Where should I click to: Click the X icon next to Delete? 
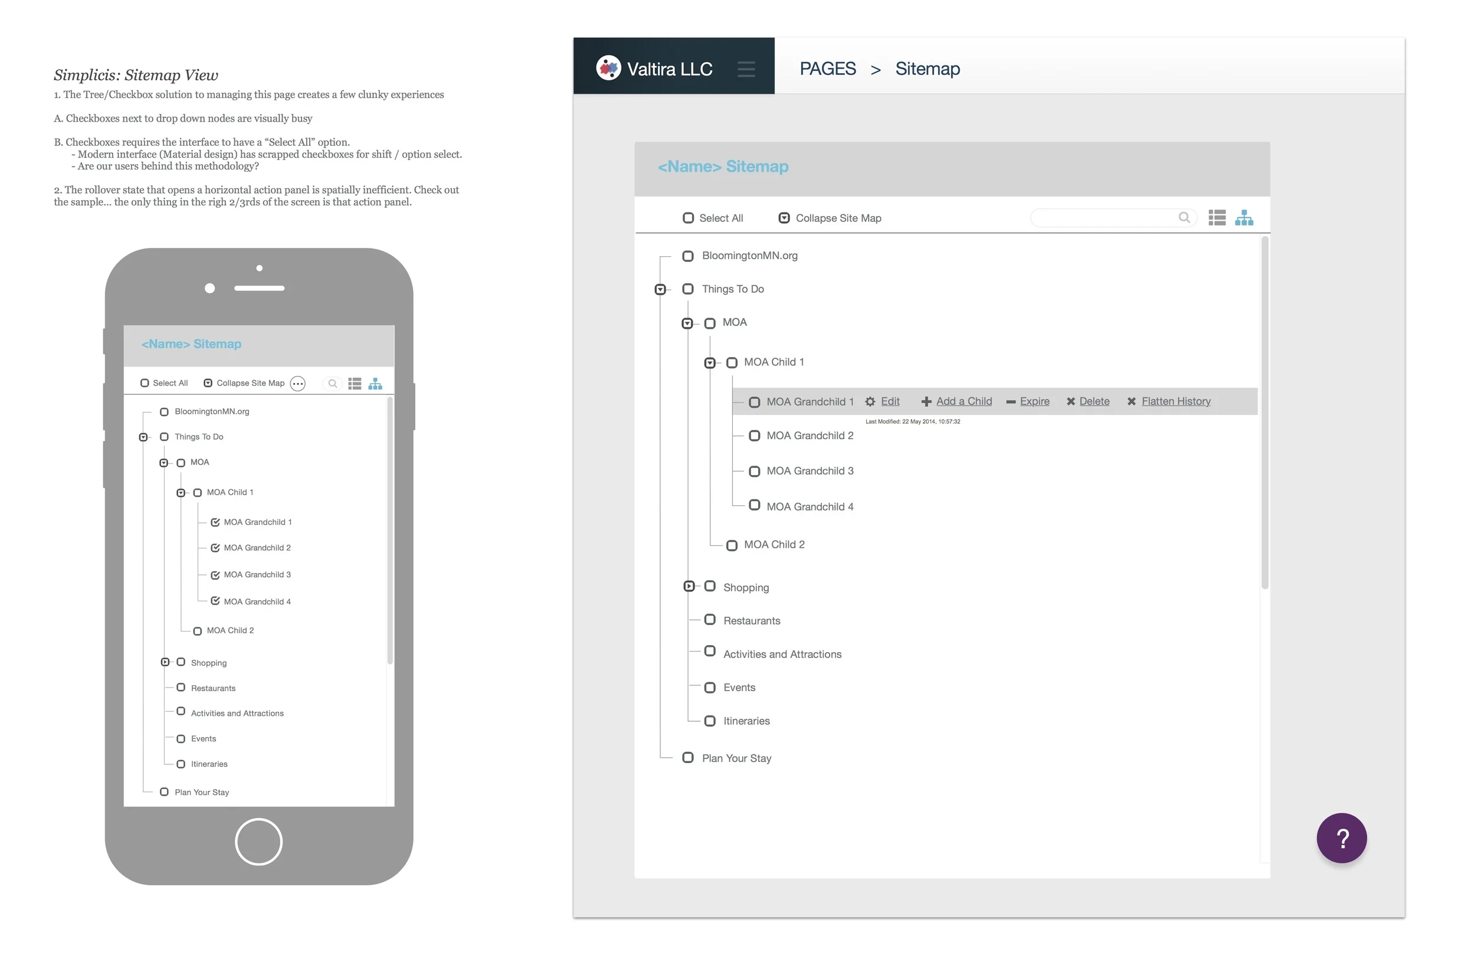pyautogui.click(x=1071, y=401)
